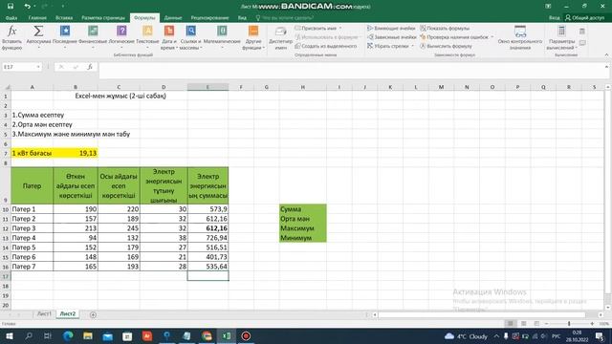The height and width of the screenshot is (344, 612).
Task: Open the File tab
Action: tap(11, 18)
